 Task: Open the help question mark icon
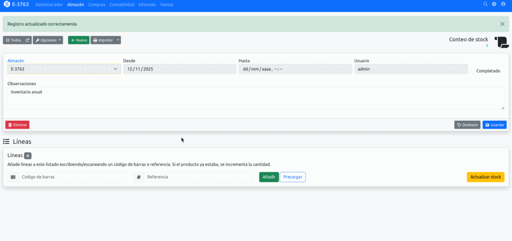(494, 4)
